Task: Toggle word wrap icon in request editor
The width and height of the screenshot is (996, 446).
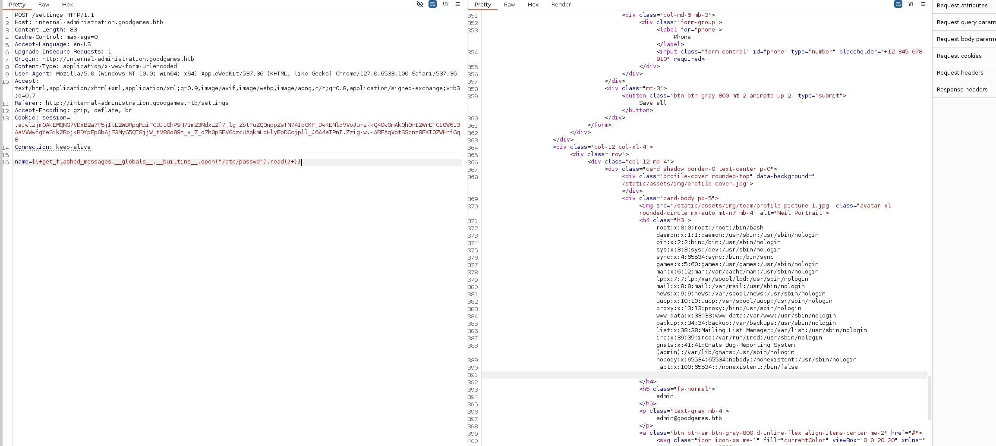Action: 432,4
